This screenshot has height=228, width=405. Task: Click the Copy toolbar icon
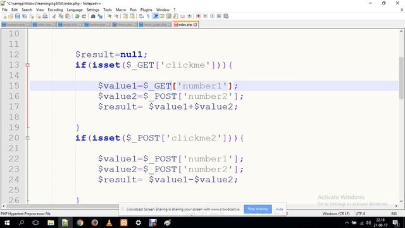point(61,16)
